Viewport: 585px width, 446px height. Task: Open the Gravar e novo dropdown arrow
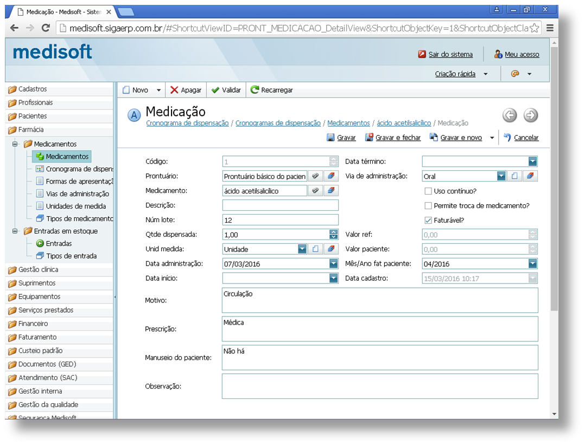coord(492,138)
